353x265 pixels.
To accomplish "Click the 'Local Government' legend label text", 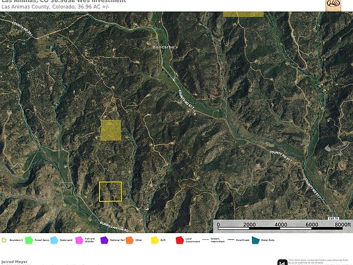I will 192,240.
